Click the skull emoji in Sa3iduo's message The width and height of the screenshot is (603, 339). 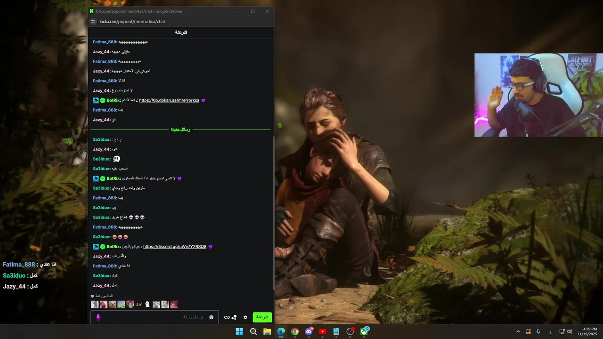116,159
